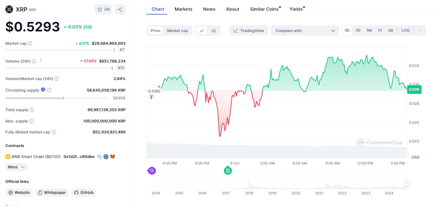Go to the News tab
Viewport: 440px width, 206px height.
coord(209,9)
